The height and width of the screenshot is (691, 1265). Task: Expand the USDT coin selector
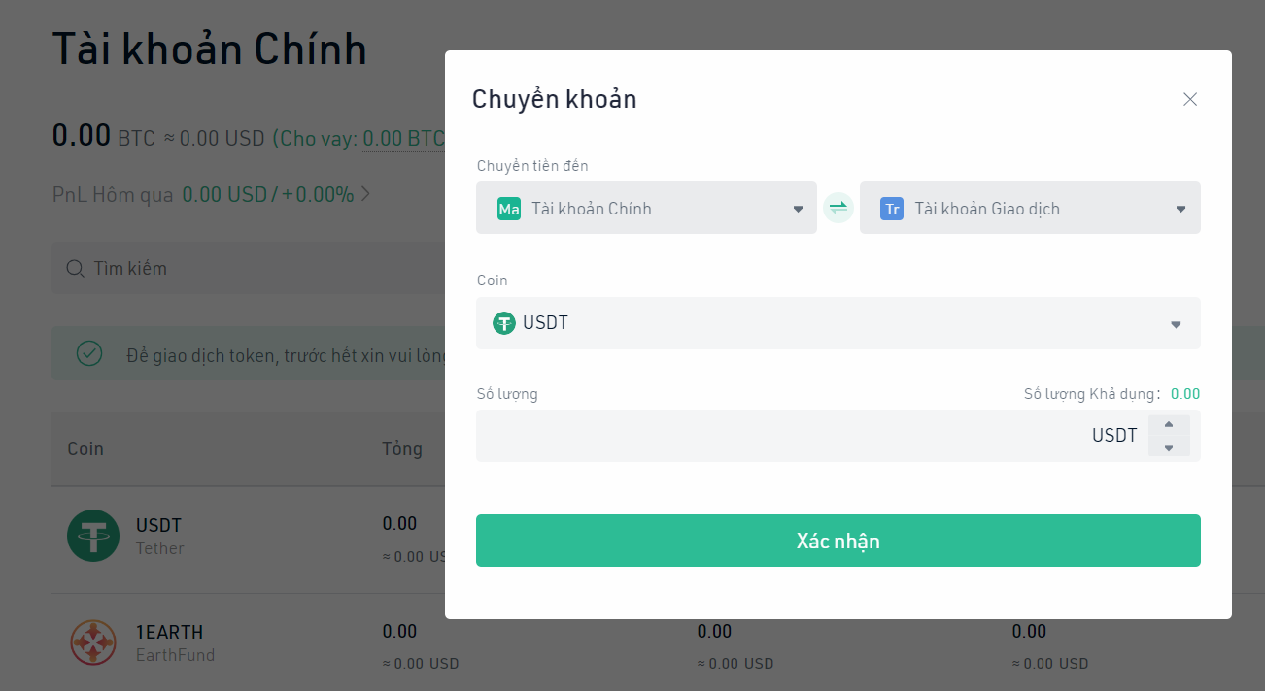tap(838, 323)
